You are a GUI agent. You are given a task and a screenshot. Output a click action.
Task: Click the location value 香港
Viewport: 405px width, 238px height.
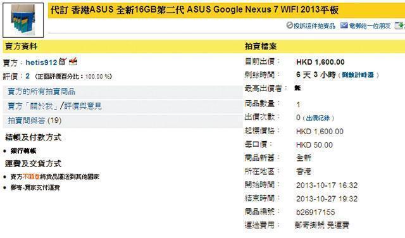[x=304, y=172]
